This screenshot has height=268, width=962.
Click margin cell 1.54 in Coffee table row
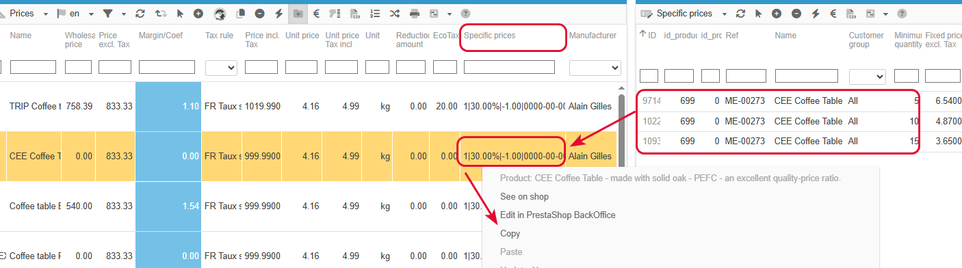point(168,206)
